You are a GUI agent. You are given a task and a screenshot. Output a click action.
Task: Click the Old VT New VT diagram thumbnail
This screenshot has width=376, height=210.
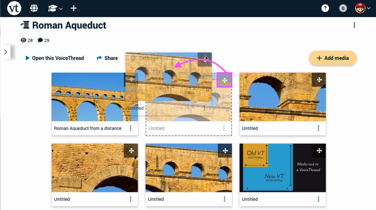click(x=283, y=168)
